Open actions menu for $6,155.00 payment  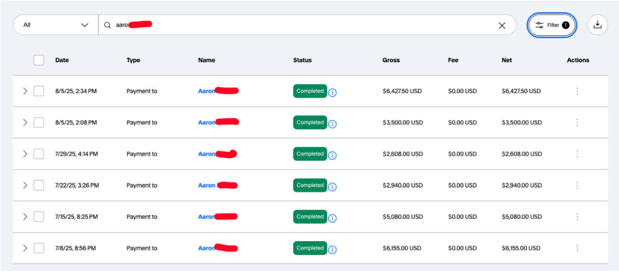tap(577, 248)
